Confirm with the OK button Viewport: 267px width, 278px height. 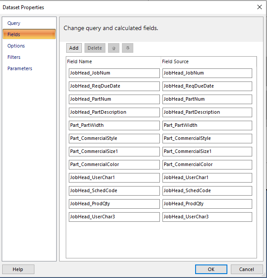pyautogui.click(x=211, y=269)
